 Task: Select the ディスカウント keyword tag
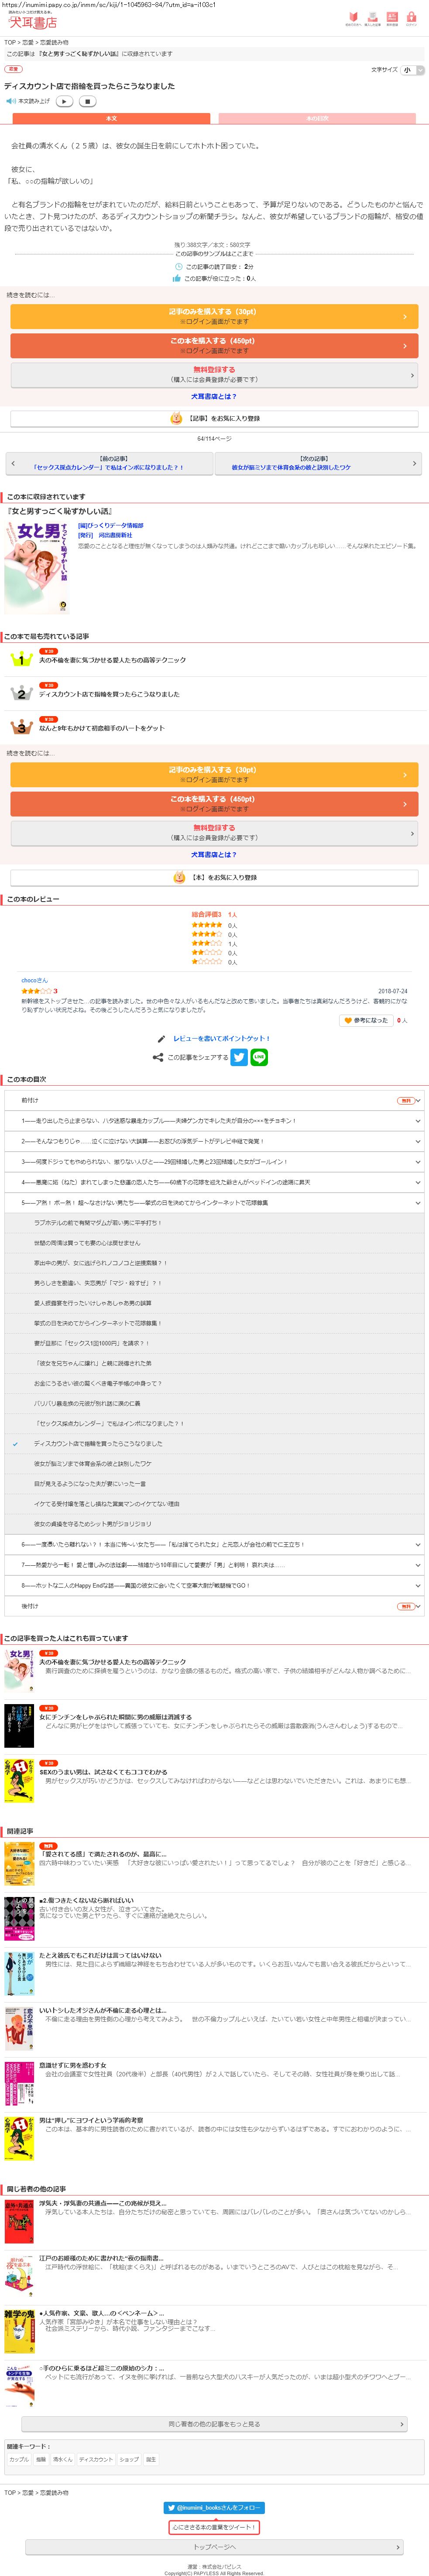(x=96, y=2459)
